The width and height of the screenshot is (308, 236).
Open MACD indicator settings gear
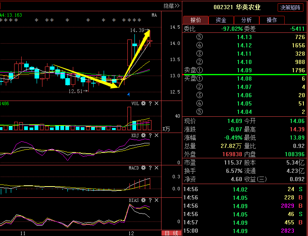coord(144,168)
